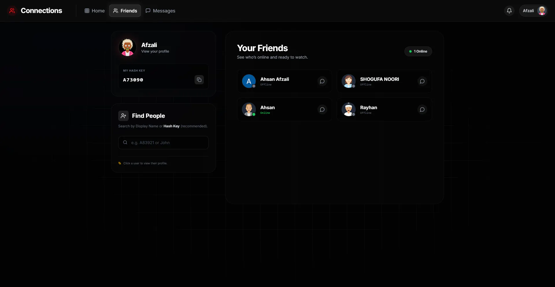Click online Ahsan's avatar
555x287 pixels.
click(249, 109)
